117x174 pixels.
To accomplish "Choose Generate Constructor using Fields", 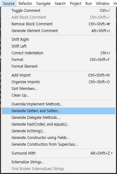I will pos(58,138).
